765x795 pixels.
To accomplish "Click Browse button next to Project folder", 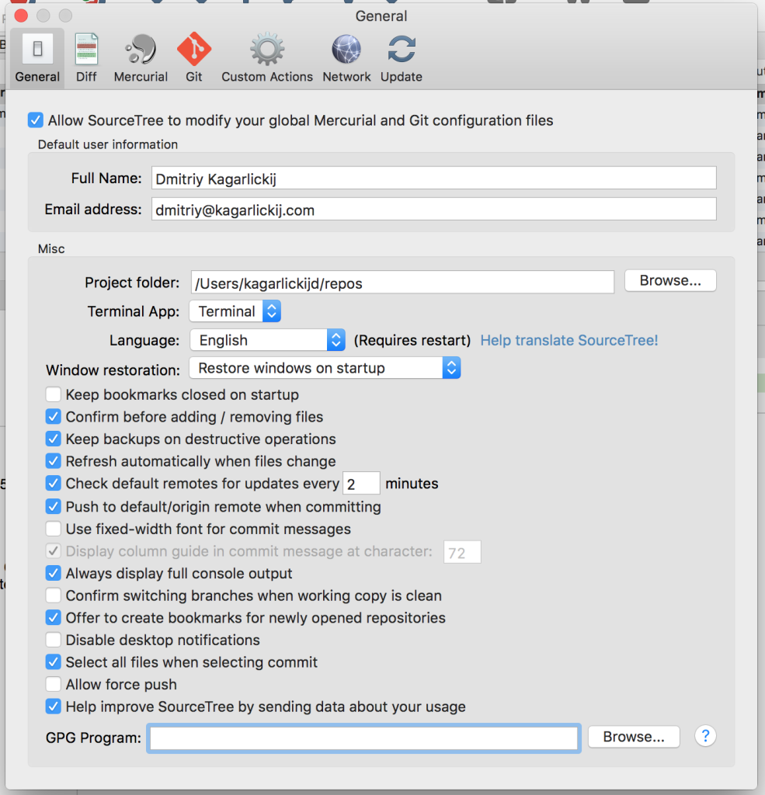I will point(669,281).
